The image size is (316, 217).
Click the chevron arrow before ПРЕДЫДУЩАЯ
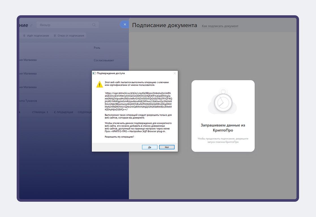[x=55, y=112]
